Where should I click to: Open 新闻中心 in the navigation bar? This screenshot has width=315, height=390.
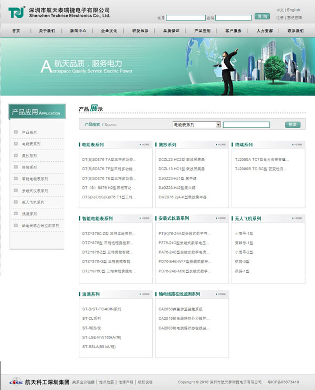click(x=78, y=30)
